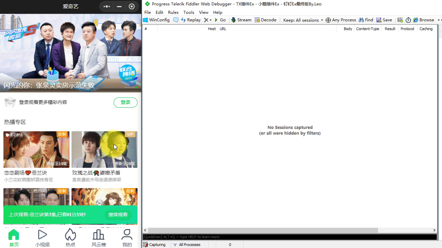Switch to 小视频 tab
The height and width of the screenshot is (248, 442).
(42, 238)
